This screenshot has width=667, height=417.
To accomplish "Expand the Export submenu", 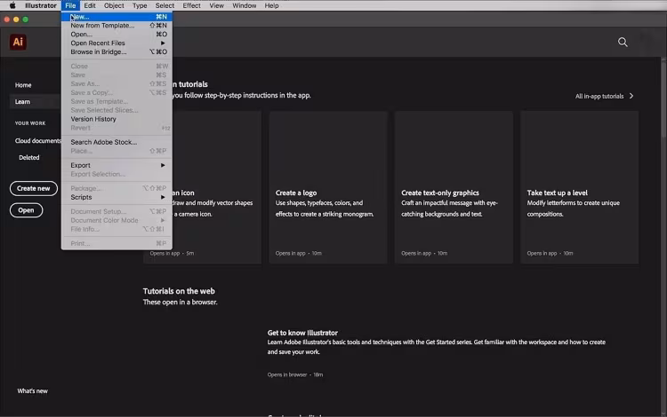I will point(117,165).
